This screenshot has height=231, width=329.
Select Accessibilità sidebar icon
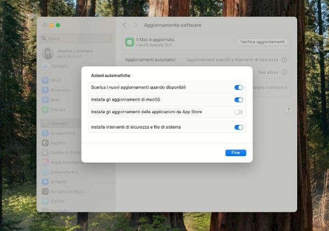click(x=45, y=133)
